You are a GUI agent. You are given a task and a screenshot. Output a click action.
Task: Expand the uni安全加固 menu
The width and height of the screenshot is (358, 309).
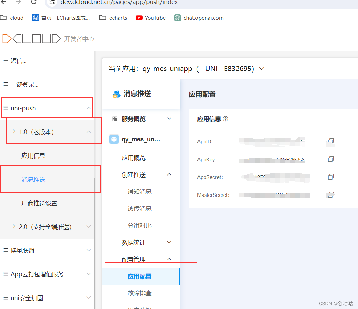[x=89, y=297]
